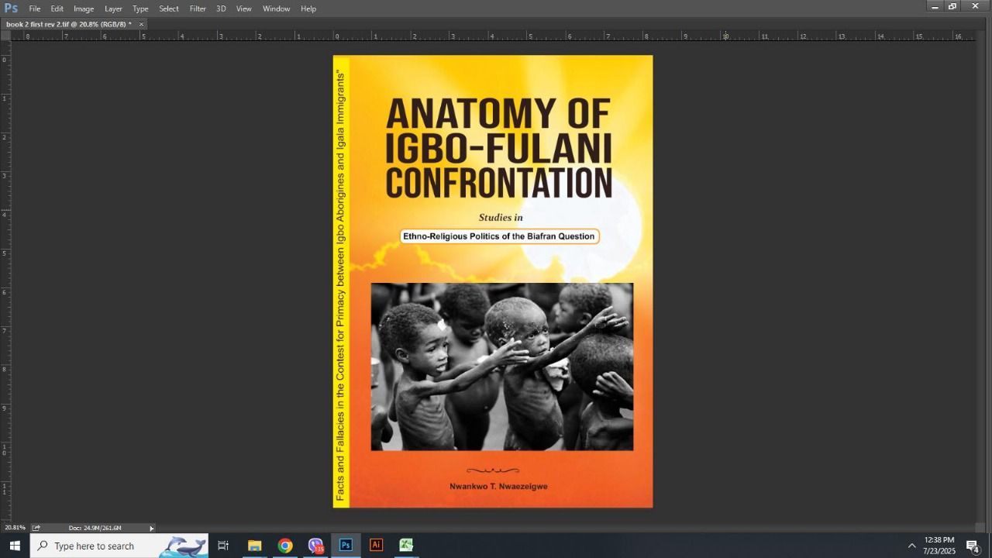This screenshot has height=558, width=992.
Task: Open the Window menu
Action: tap(276, 9)
